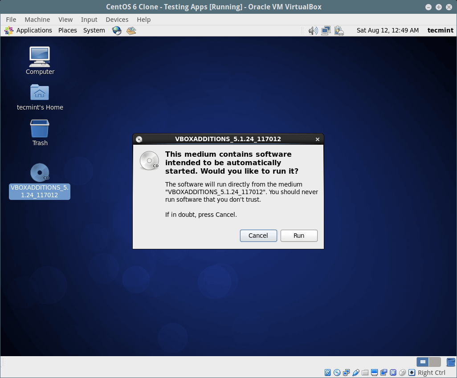The height and width of the screenshot is (378, 457).
Task: Click the mouse integration status icon
Action: point(403,373)
